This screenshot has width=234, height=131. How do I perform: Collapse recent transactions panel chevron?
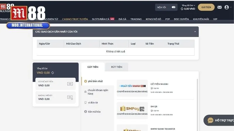(195, 32)
